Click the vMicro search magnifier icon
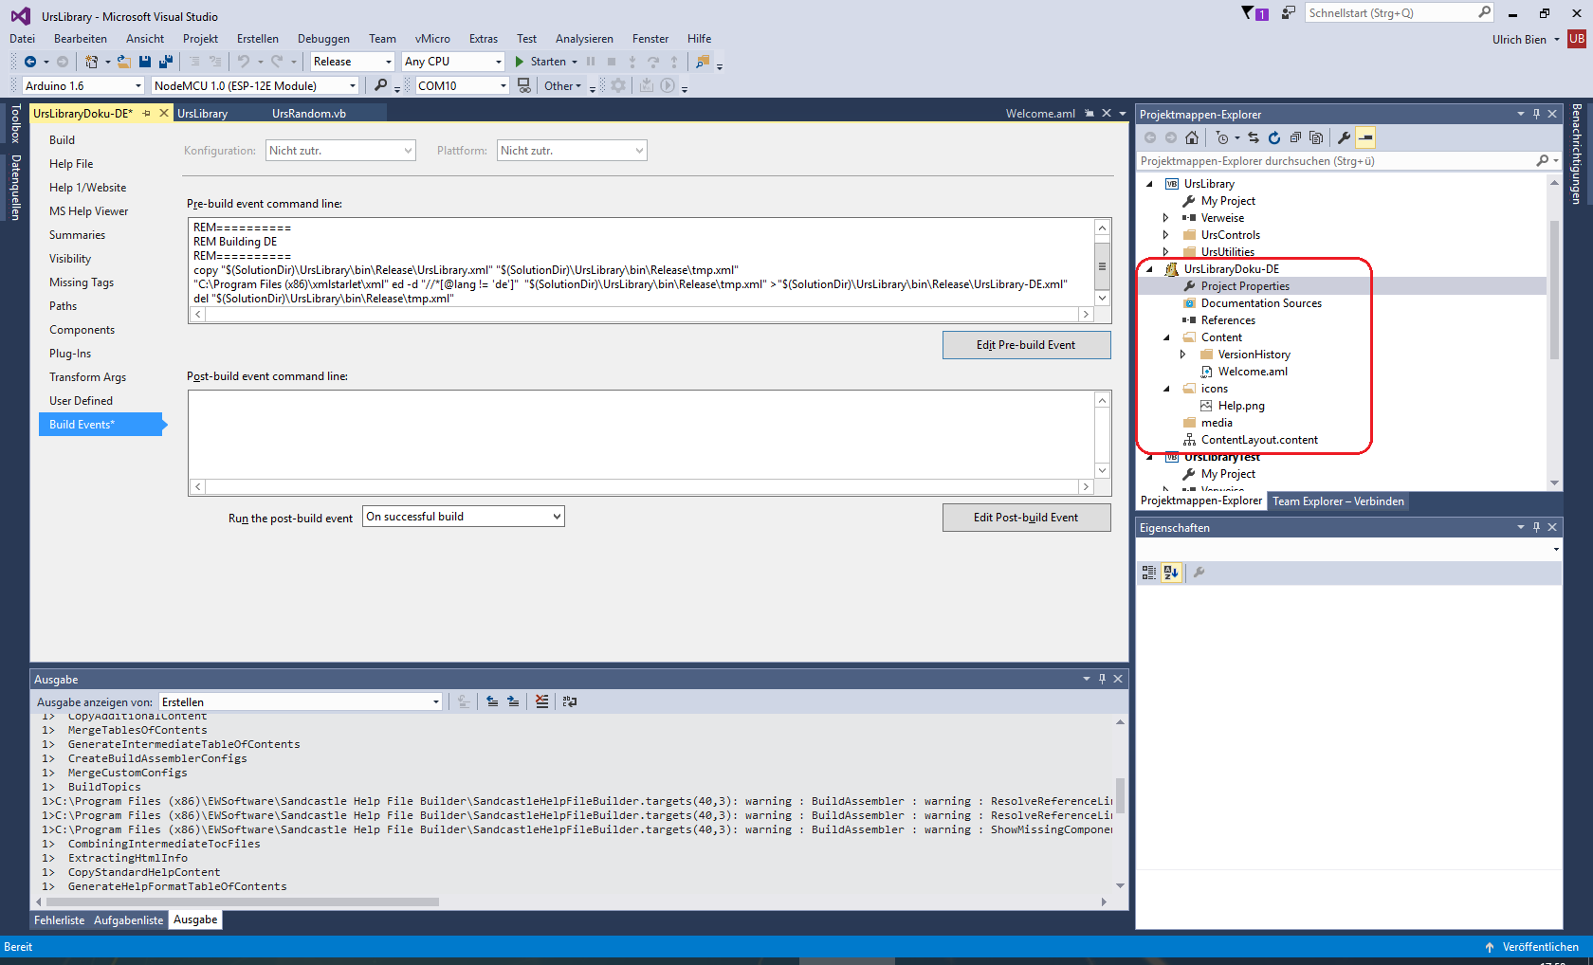 click(x=380, y=85)
